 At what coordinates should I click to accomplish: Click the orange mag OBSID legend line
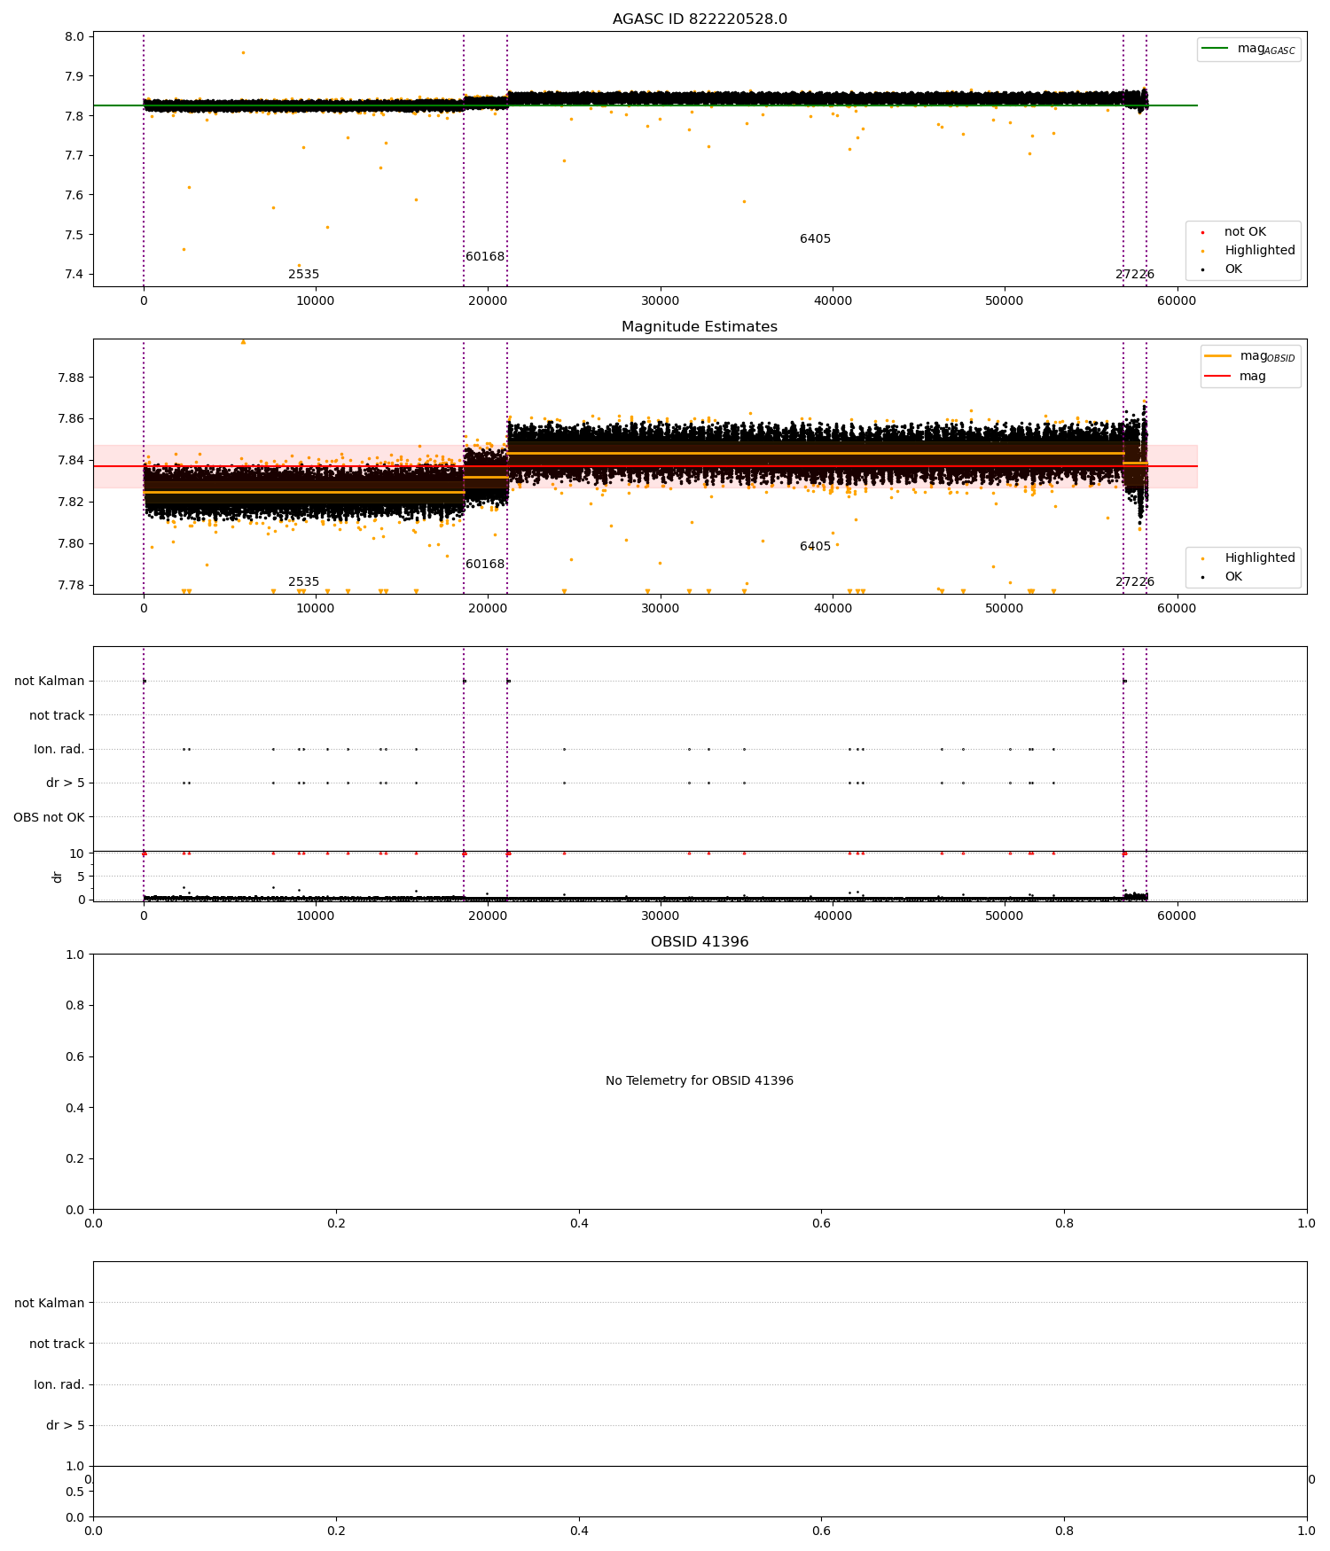[1218, 356]
